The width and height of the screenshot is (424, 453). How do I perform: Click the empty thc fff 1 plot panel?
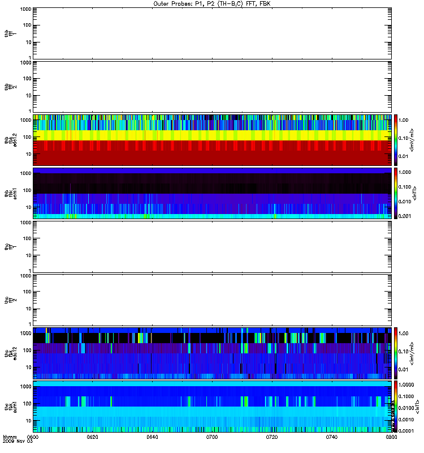212,246
